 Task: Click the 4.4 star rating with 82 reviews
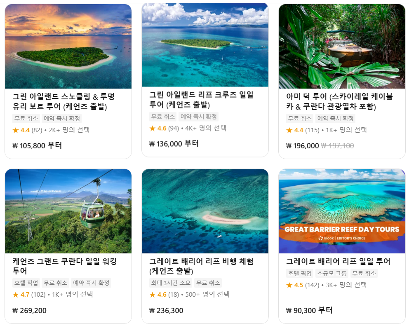27,130
